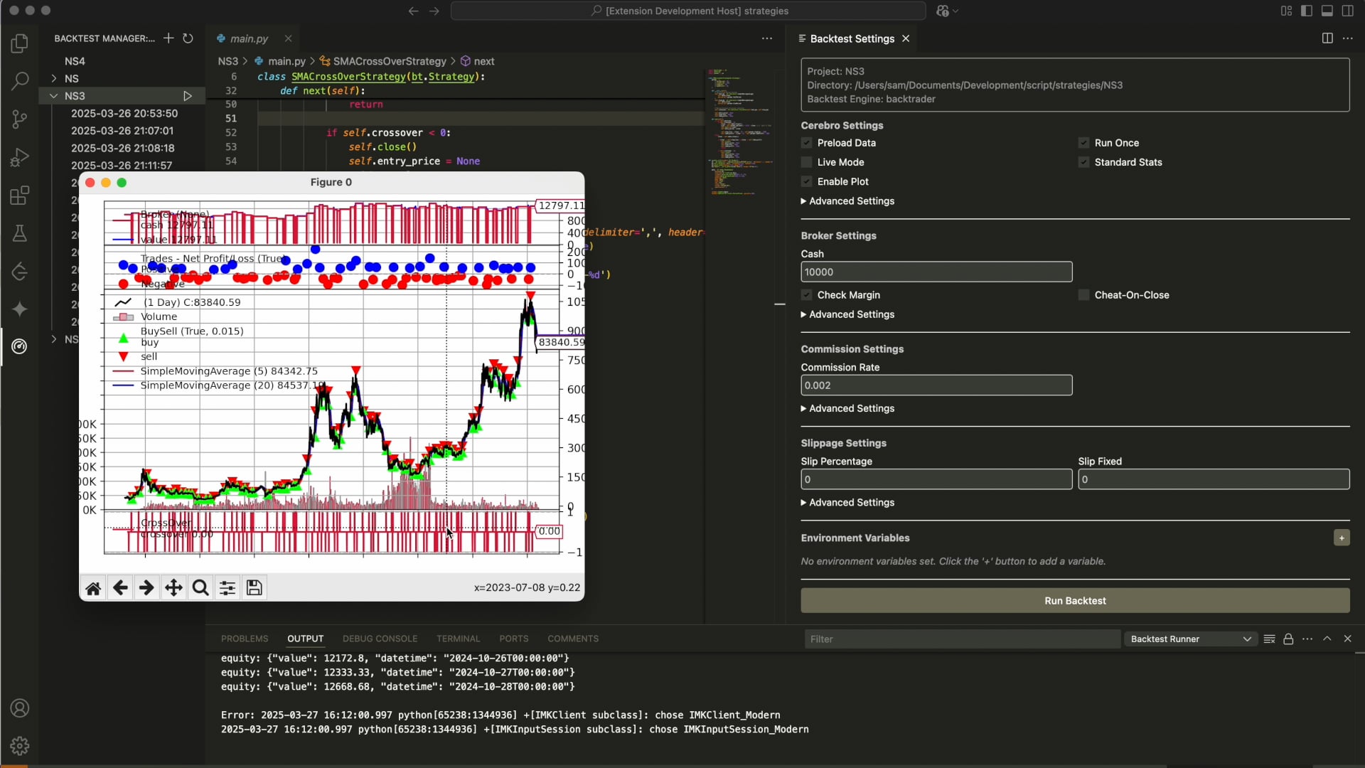Close the Backtest Settings tab

click(906, 38)
